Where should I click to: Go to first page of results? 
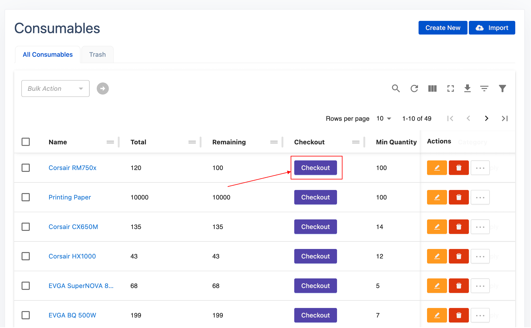pyautogui.click(x=450, y=118)
